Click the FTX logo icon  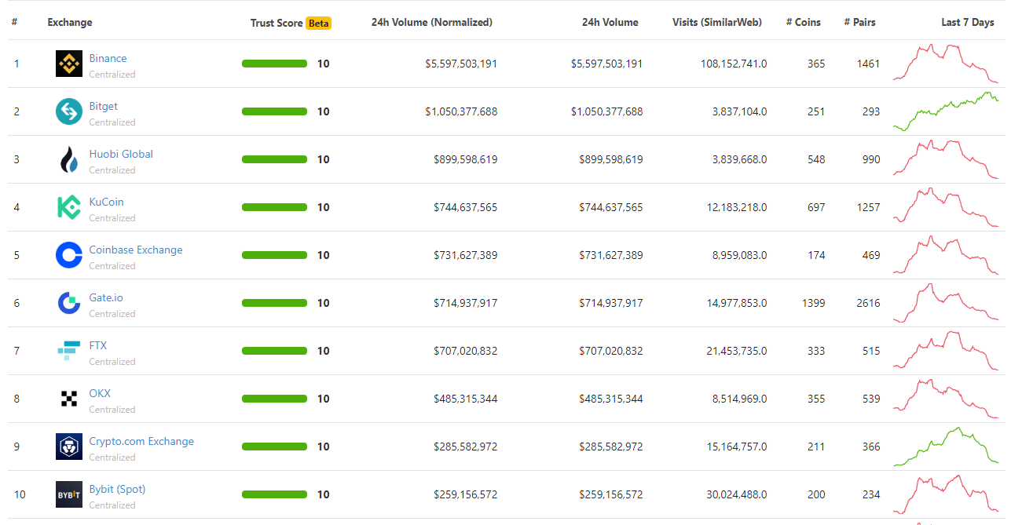coord(69,351)
